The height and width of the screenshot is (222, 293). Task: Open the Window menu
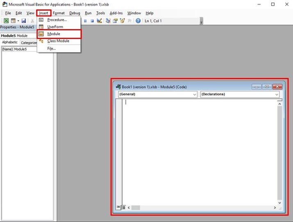[x=134, y=13]
